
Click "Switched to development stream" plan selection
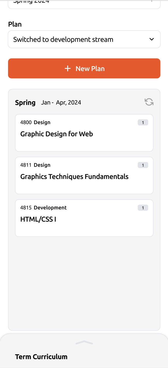point(63,40)
